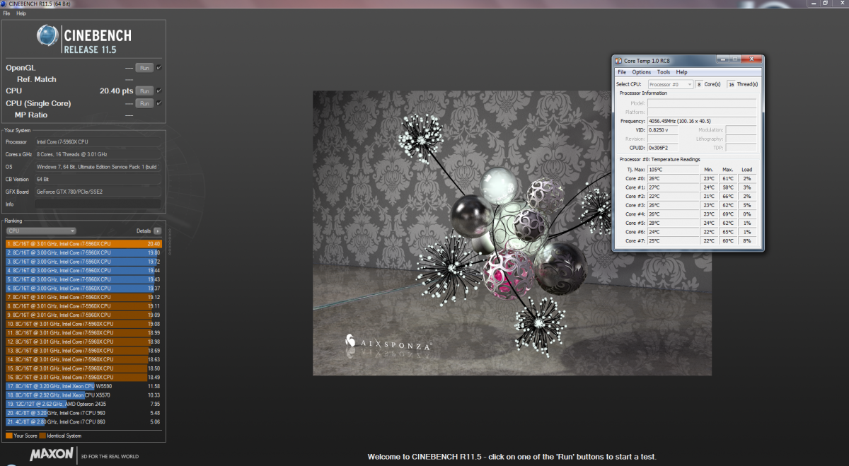849x466 pixels.
Task: Open the Cinebench File menu
Action: tap(6, 13)
